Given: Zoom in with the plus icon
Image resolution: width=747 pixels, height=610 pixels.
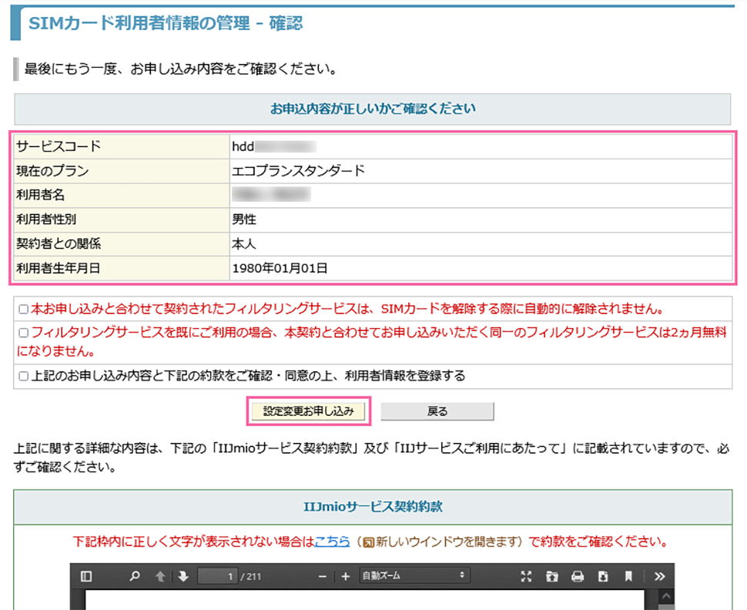Looking at the screenshot, I should (345, 576).
